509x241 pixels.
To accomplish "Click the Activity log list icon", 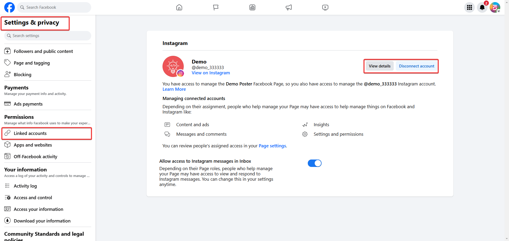I will coord(7,186).
